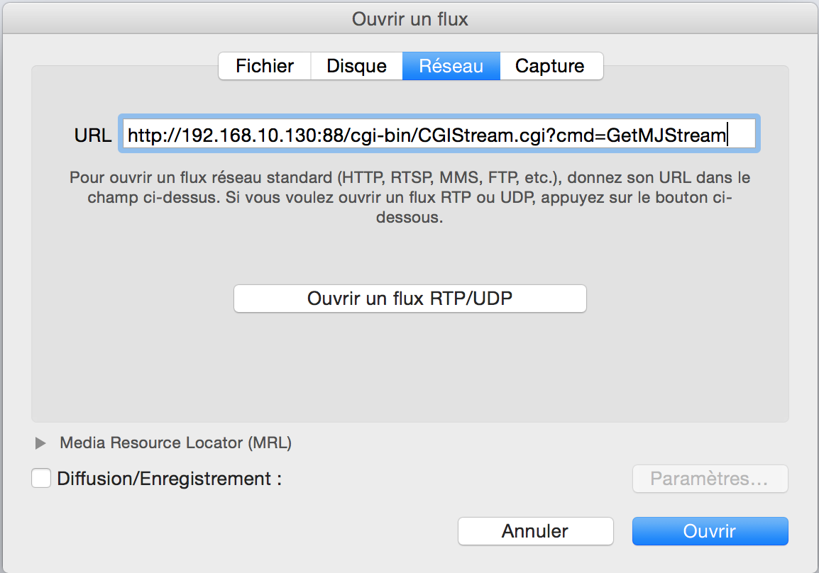Click inside the URL text field
The width and height of the screenshot is (819, 573).
click(x=440, y=135)
